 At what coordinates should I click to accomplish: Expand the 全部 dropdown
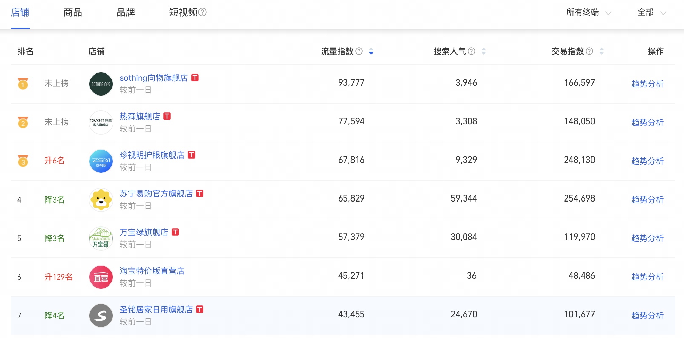[x=652, y=13]
